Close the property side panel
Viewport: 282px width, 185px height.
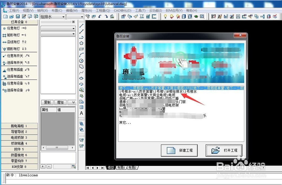pos(73,22)
